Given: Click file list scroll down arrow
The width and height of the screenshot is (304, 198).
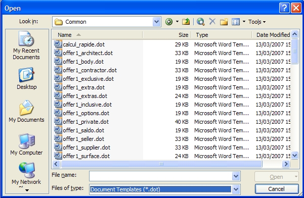Looking at the screenshot, I should click(x=295, y=155).
